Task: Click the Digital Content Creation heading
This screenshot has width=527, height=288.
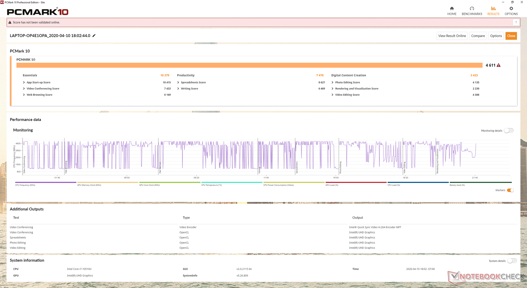Action: (x=349, y=75)
